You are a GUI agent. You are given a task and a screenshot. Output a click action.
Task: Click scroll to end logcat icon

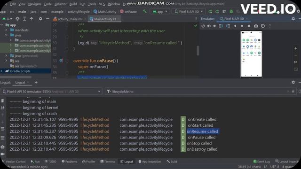pos(2,108)
